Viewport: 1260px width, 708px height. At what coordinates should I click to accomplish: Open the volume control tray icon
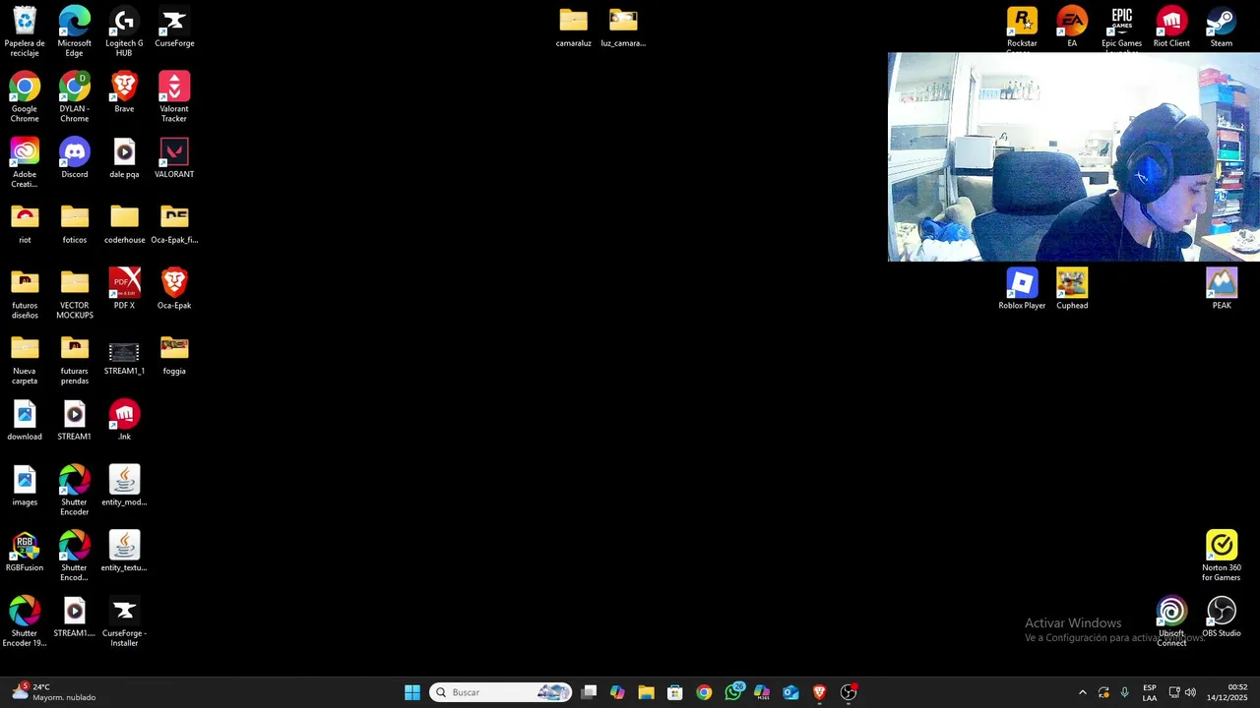pos(1190,692)
